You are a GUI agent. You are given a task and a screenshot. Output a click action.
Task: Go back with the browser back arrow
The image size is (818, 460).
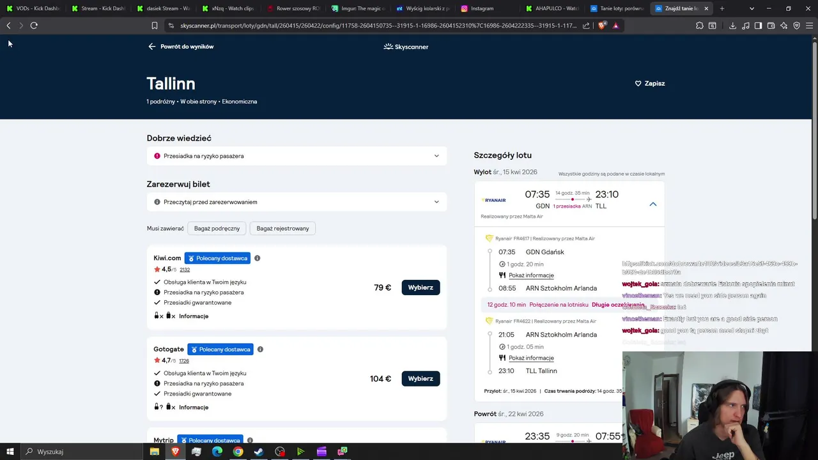click(x=8, y=26)
